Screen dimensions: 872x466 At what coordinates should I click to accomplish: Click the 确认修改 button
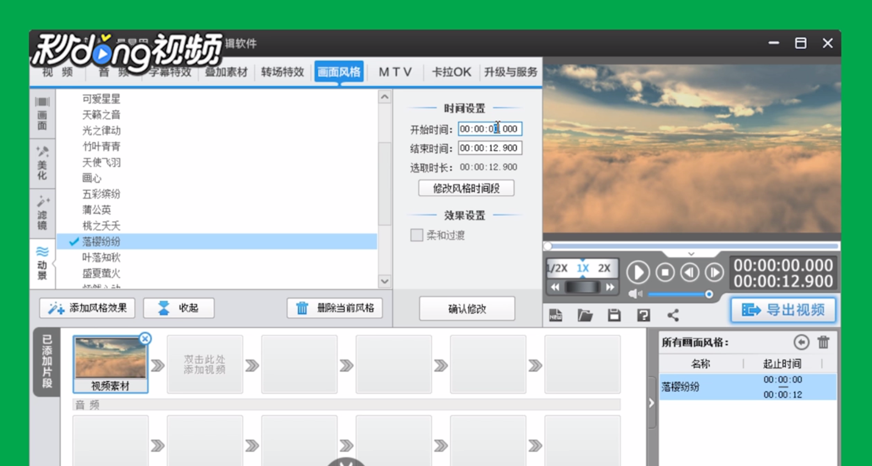(x=467, y=309)
